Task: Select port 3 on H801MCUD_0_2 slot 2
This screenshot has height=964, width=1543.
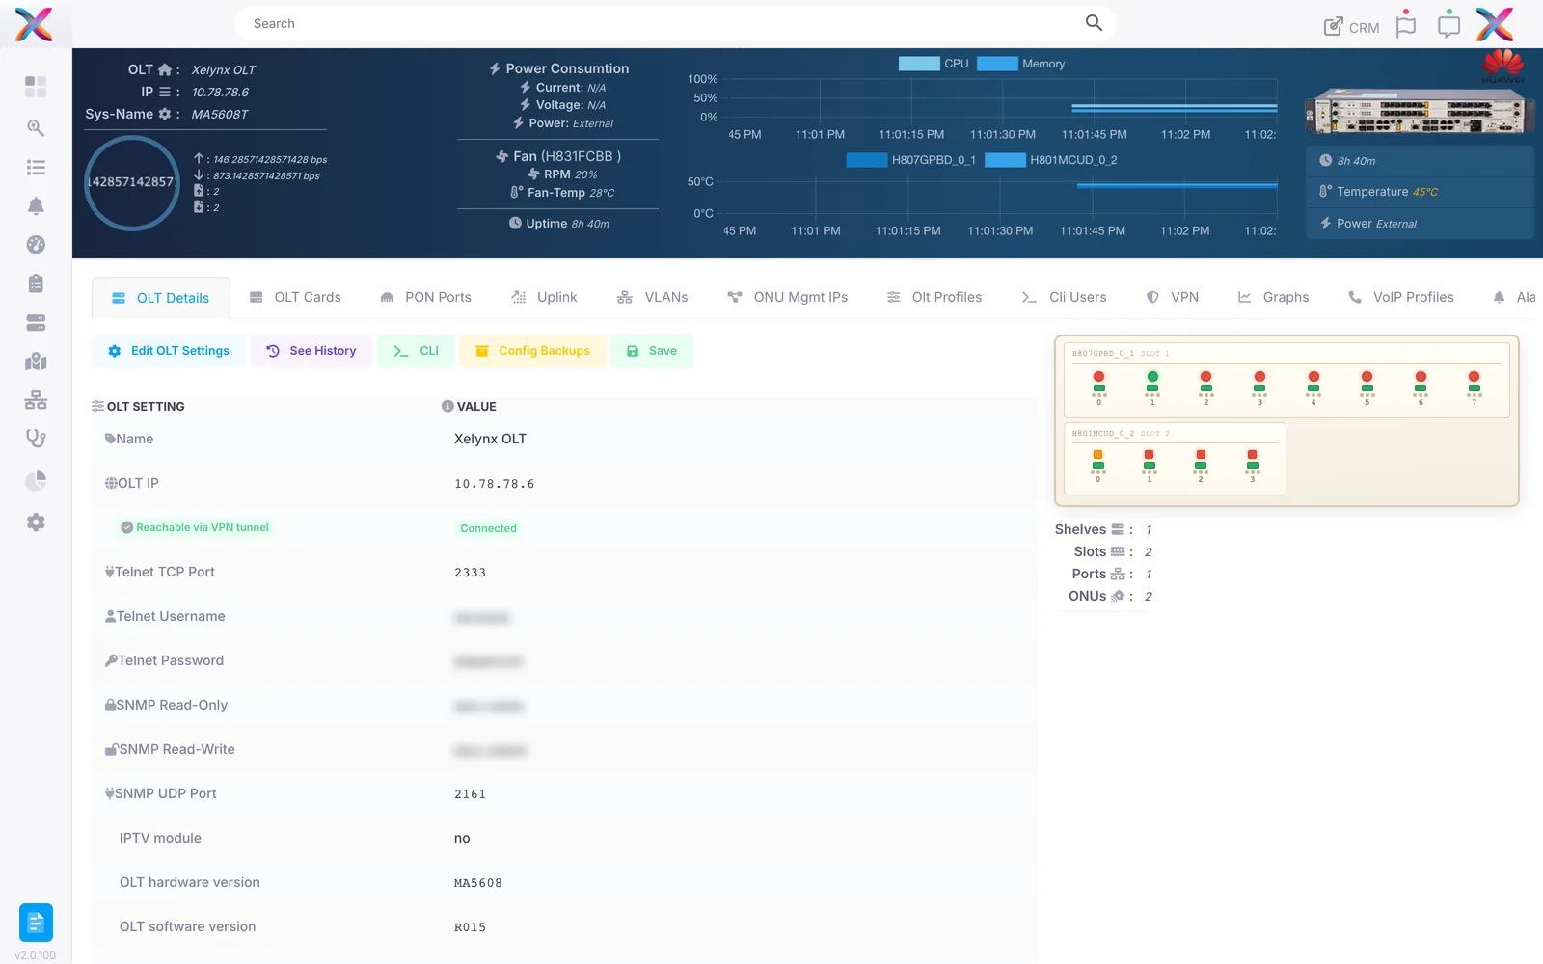Action: pos(1252,465)
